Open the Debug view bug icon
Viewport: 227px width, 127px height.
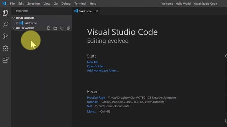point(6,48)
